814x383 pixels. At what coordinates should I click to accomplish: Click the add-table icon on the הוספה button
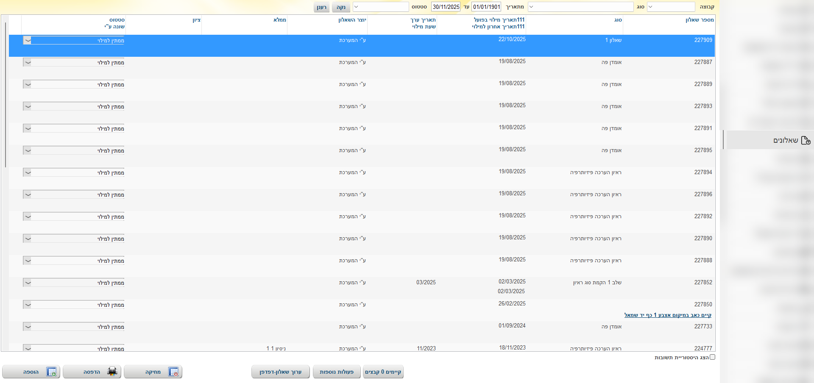(x=51, y=372)
